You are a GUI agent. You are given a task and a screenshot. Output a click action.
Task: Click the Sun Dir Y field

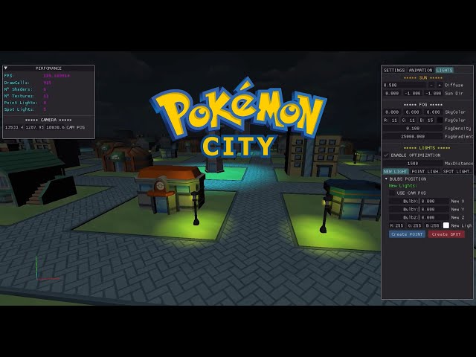tap(413, 94)
